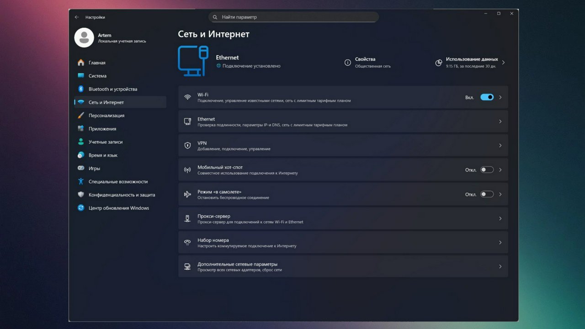Click the VPN shield icon
This screenshot has width=585, height=329.
tap(187, 146)
